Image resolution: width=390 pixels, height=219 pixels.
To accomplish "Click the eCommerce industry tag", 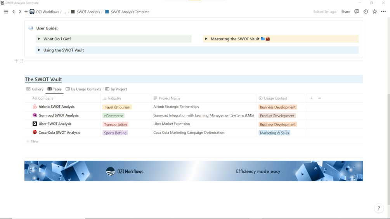I will tap(113, 116).
